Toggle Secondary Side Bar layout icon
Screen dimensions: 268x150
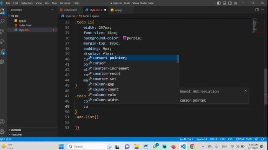[230, 3]
